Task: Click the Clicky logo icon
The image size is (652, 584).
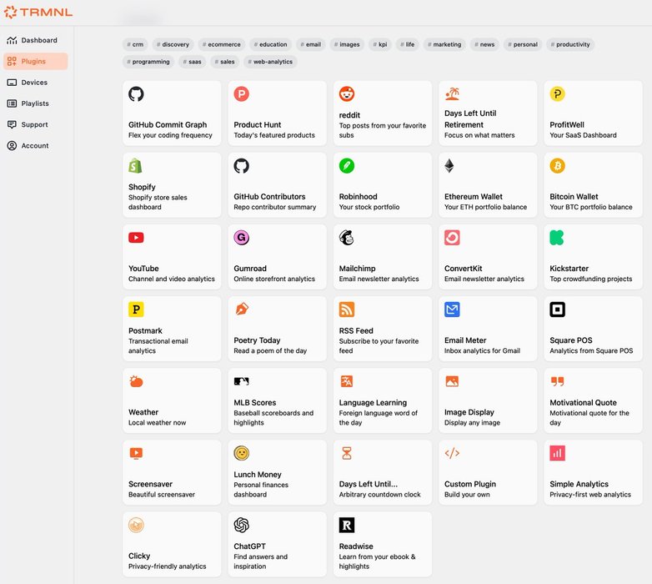Action: [x=136, y=525]
